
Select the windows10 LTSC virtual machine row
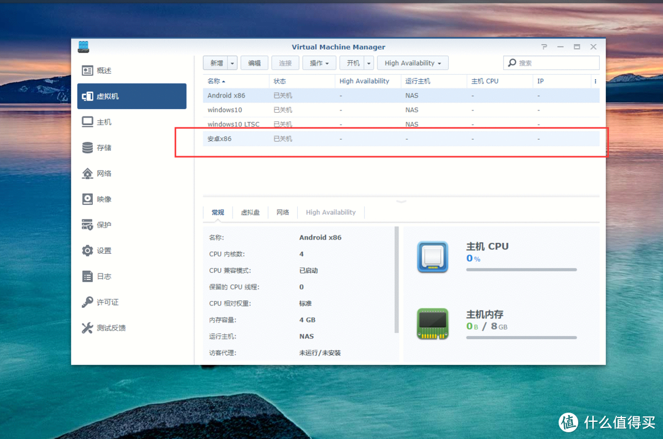(401, 124)
